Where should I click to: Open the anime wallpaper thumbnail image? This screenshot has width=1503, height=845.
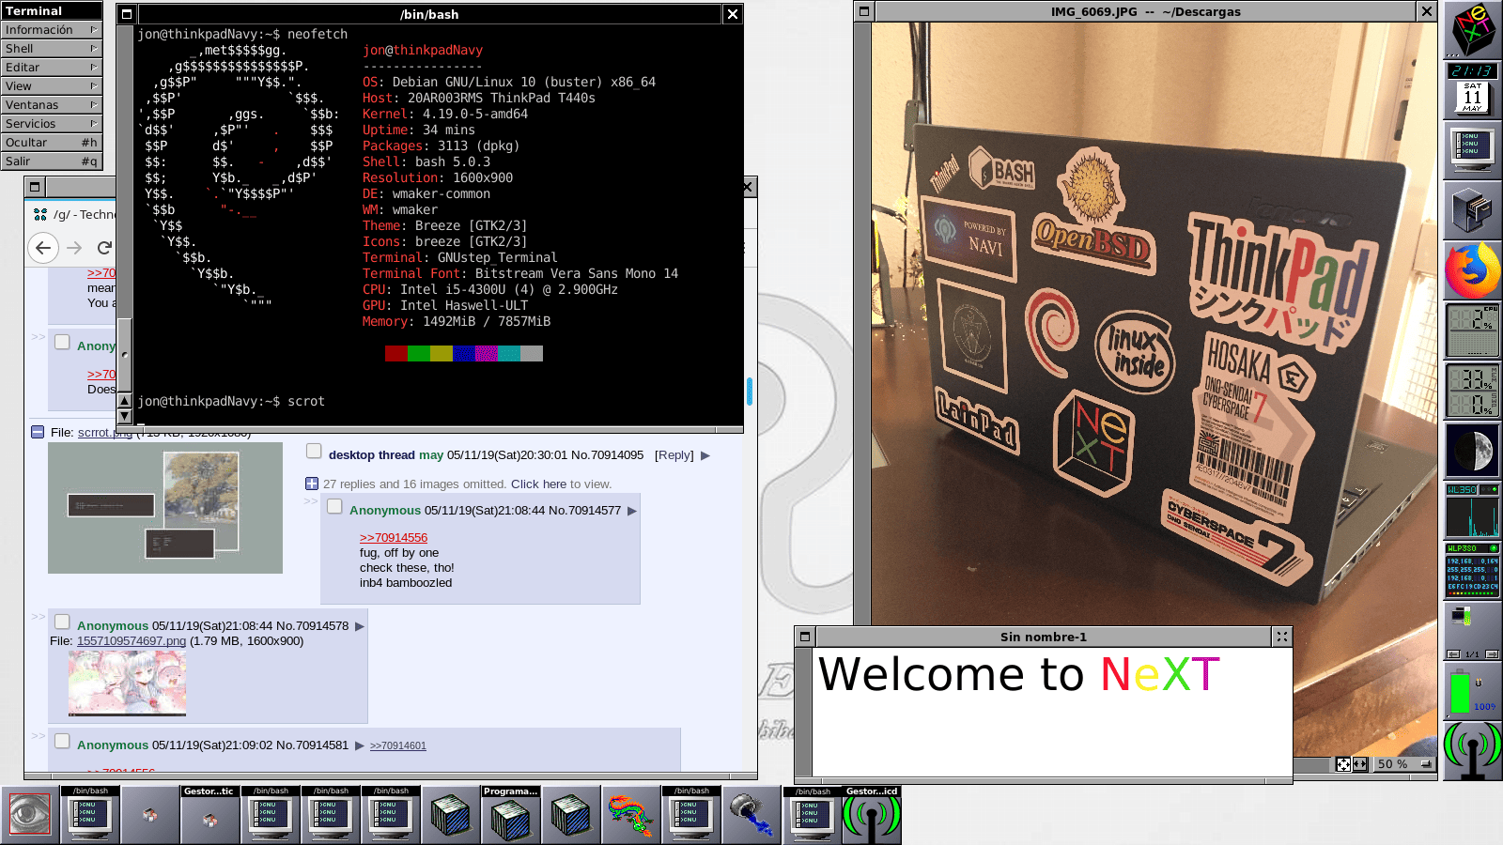pos(127,683)
